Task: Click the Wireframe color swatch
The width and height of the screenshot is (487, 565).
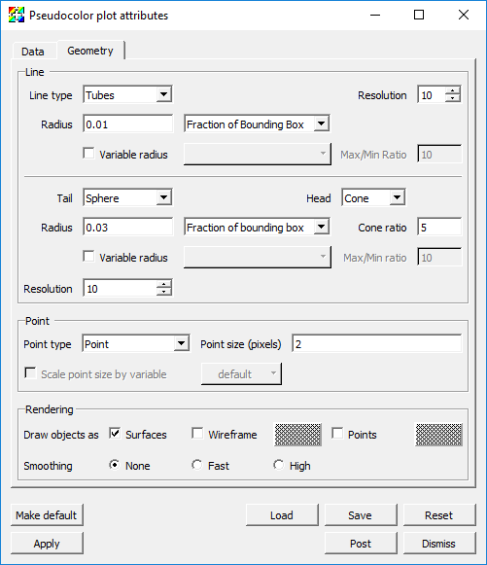Action: pos(297,435)
